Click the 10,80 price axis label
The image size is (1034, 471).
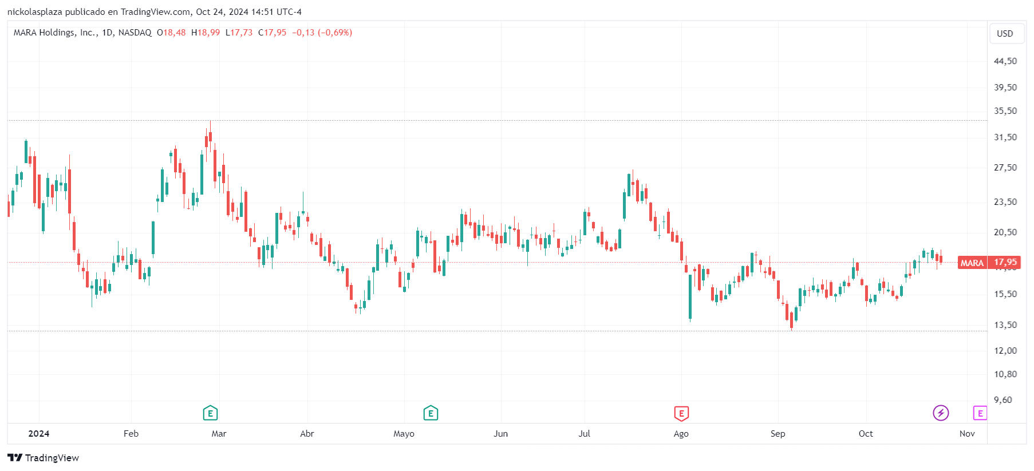tap(1005, 374)
